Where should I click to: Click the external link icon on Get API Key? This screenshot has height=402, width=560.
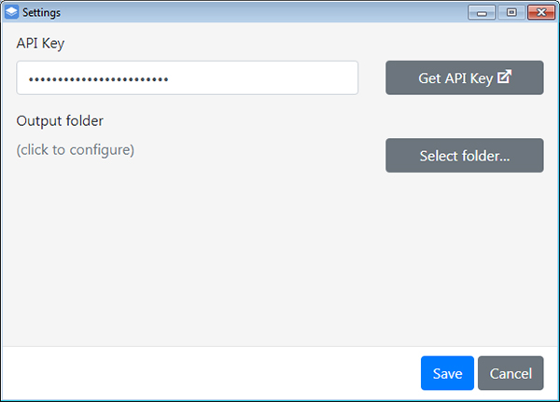tap(504, 77)
